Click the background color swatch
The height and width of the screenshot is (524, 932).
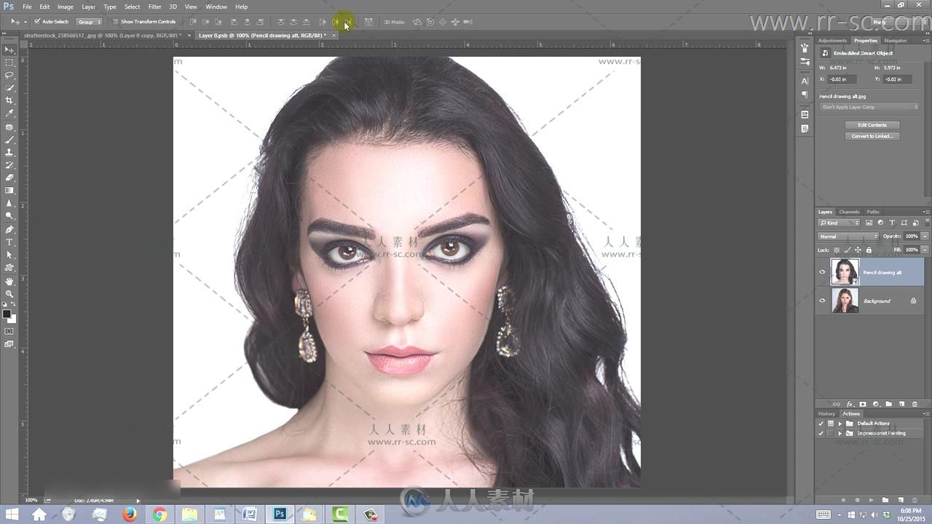(12, 319)
